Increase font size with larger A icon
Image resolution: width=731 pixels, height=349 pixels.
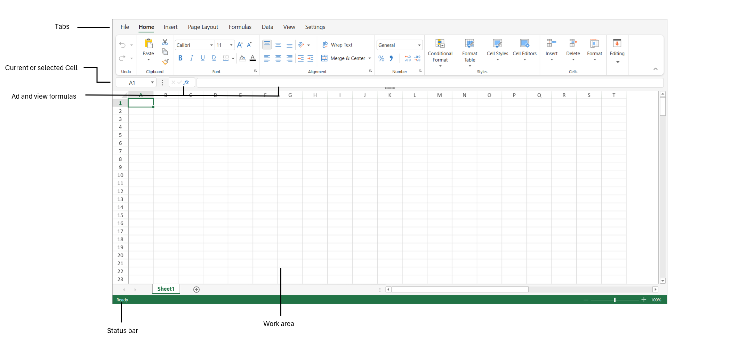click(240, 45)
